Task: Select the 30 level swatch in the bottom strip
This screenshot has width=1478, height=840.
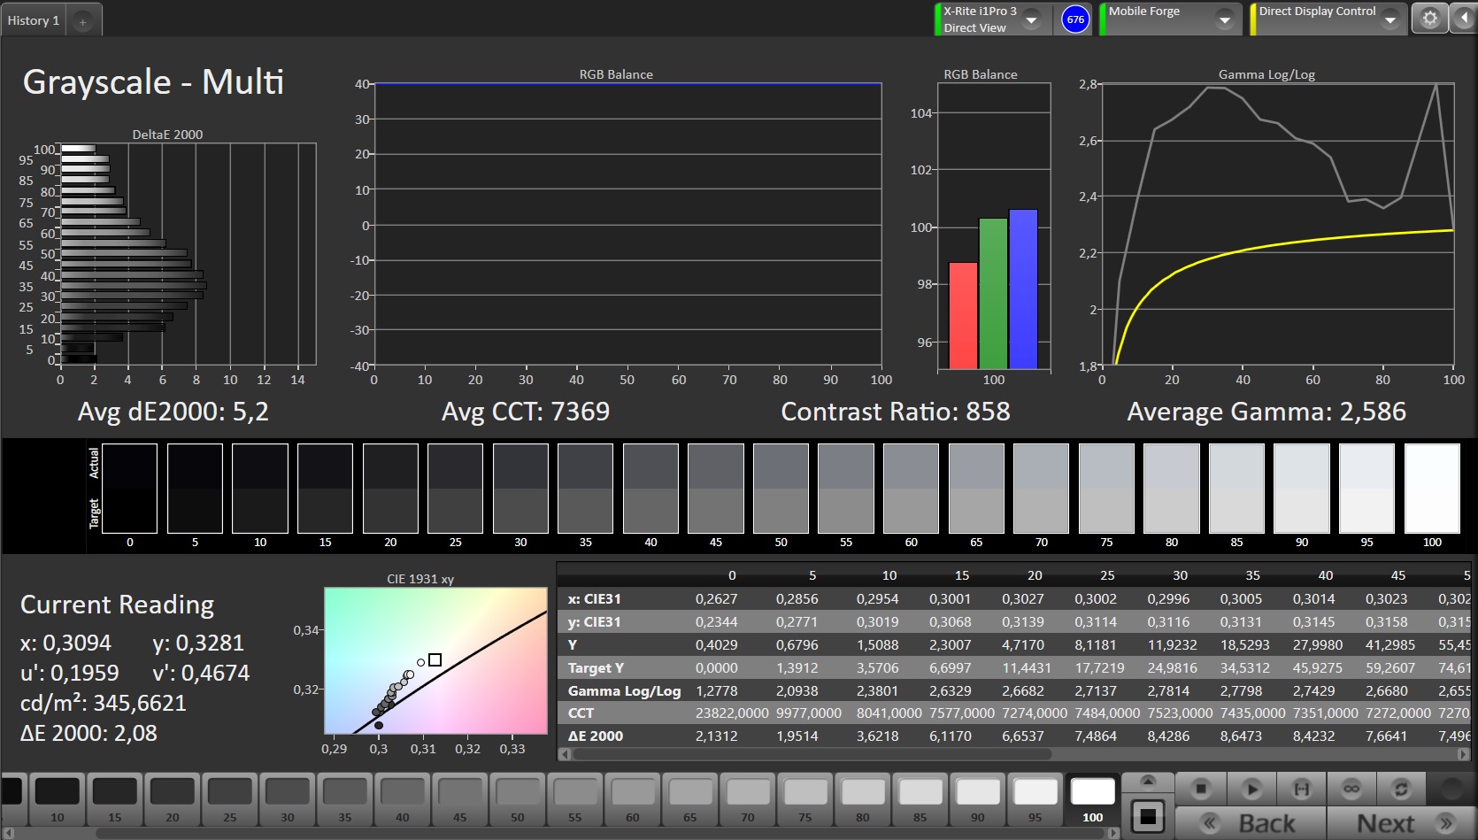Action: (288, 798)
